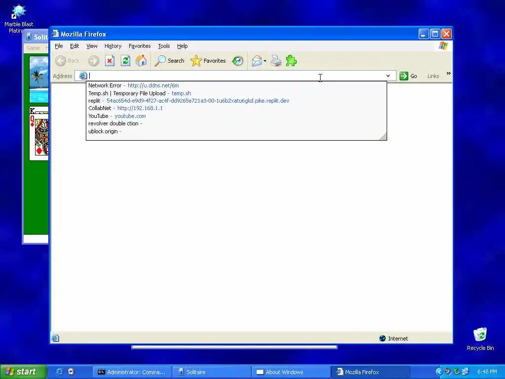This screenshot has height=379, width=505.
Task: Open Search with magnifying glass
Action: [x=170, y=61]
